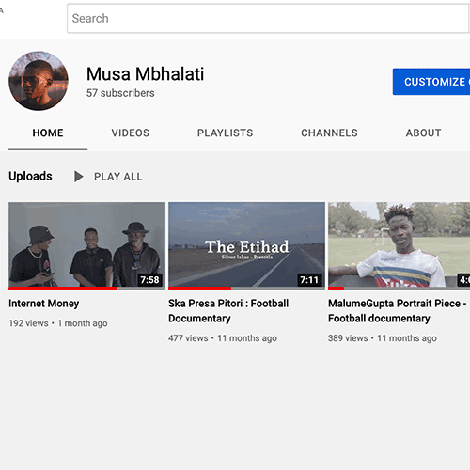Screen dimensions: 470x470
Task: Open the Playlists tab
Action: 225,133
